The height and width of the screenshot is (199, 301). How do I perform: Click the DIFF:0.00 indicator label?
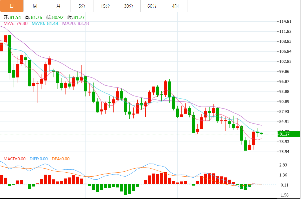tap(38, 159)
